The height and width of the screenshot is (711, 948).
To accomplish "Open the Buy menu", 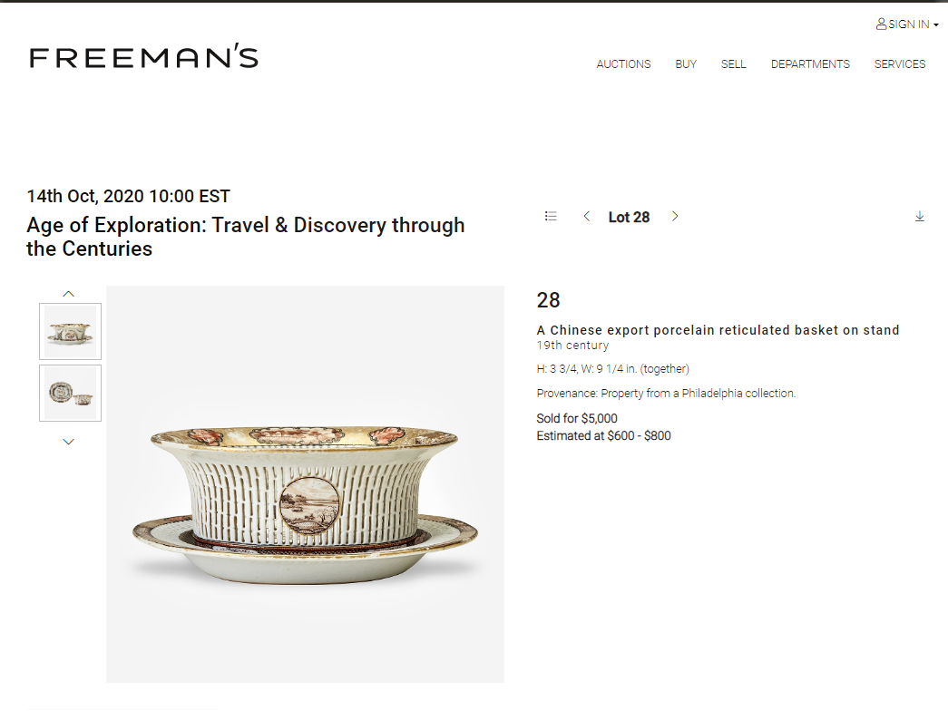I will pyautogui.click(x=686, y=64).
